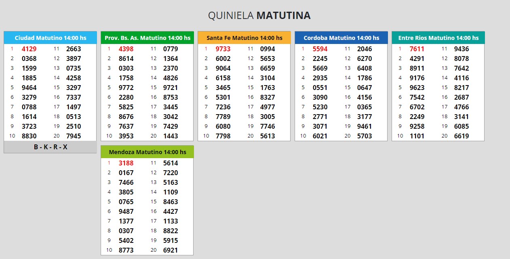Image resolution: width=510 pixels, height=259 pixels.
Task: Click Entre Rios first prize number 7611
Action: tap(417, 49)
